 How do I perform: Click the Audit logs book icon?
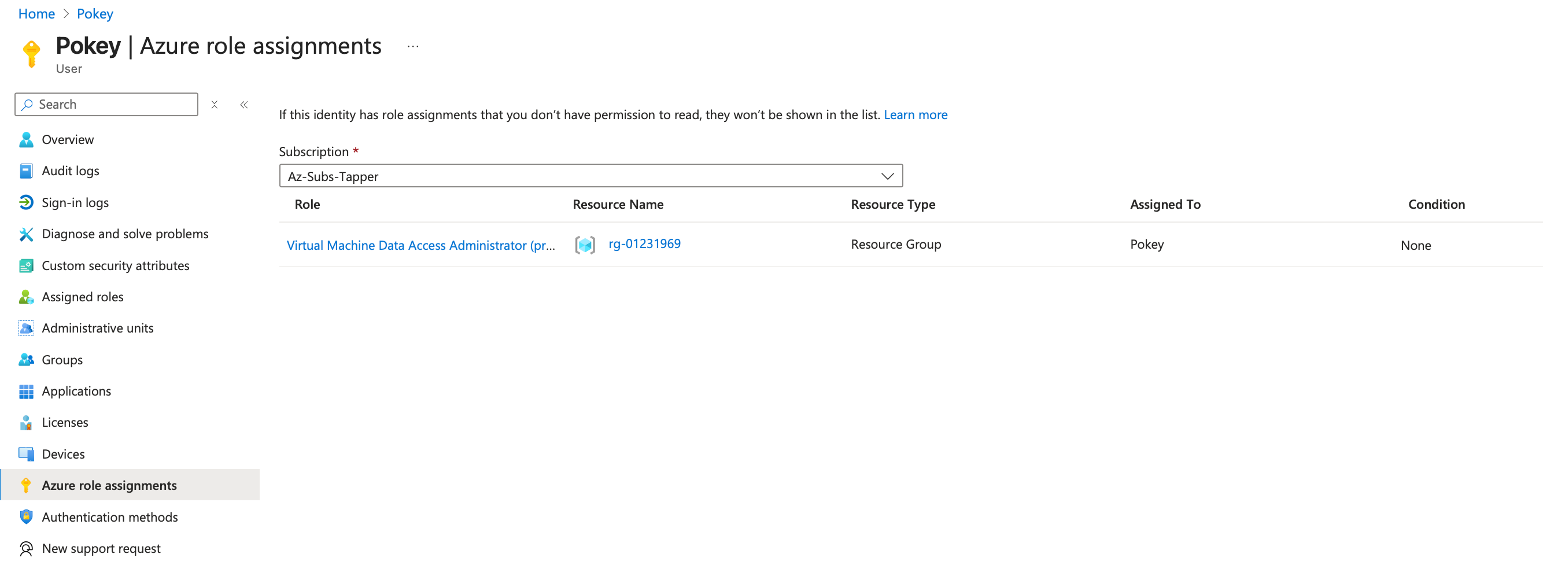pyautogui.click(x=26, y=171)
